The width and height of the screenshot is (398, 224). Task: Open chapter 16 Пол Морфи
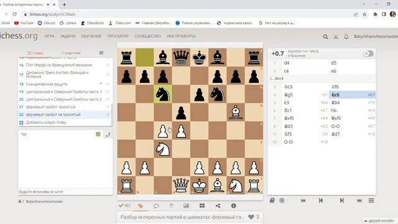[59, 65]
